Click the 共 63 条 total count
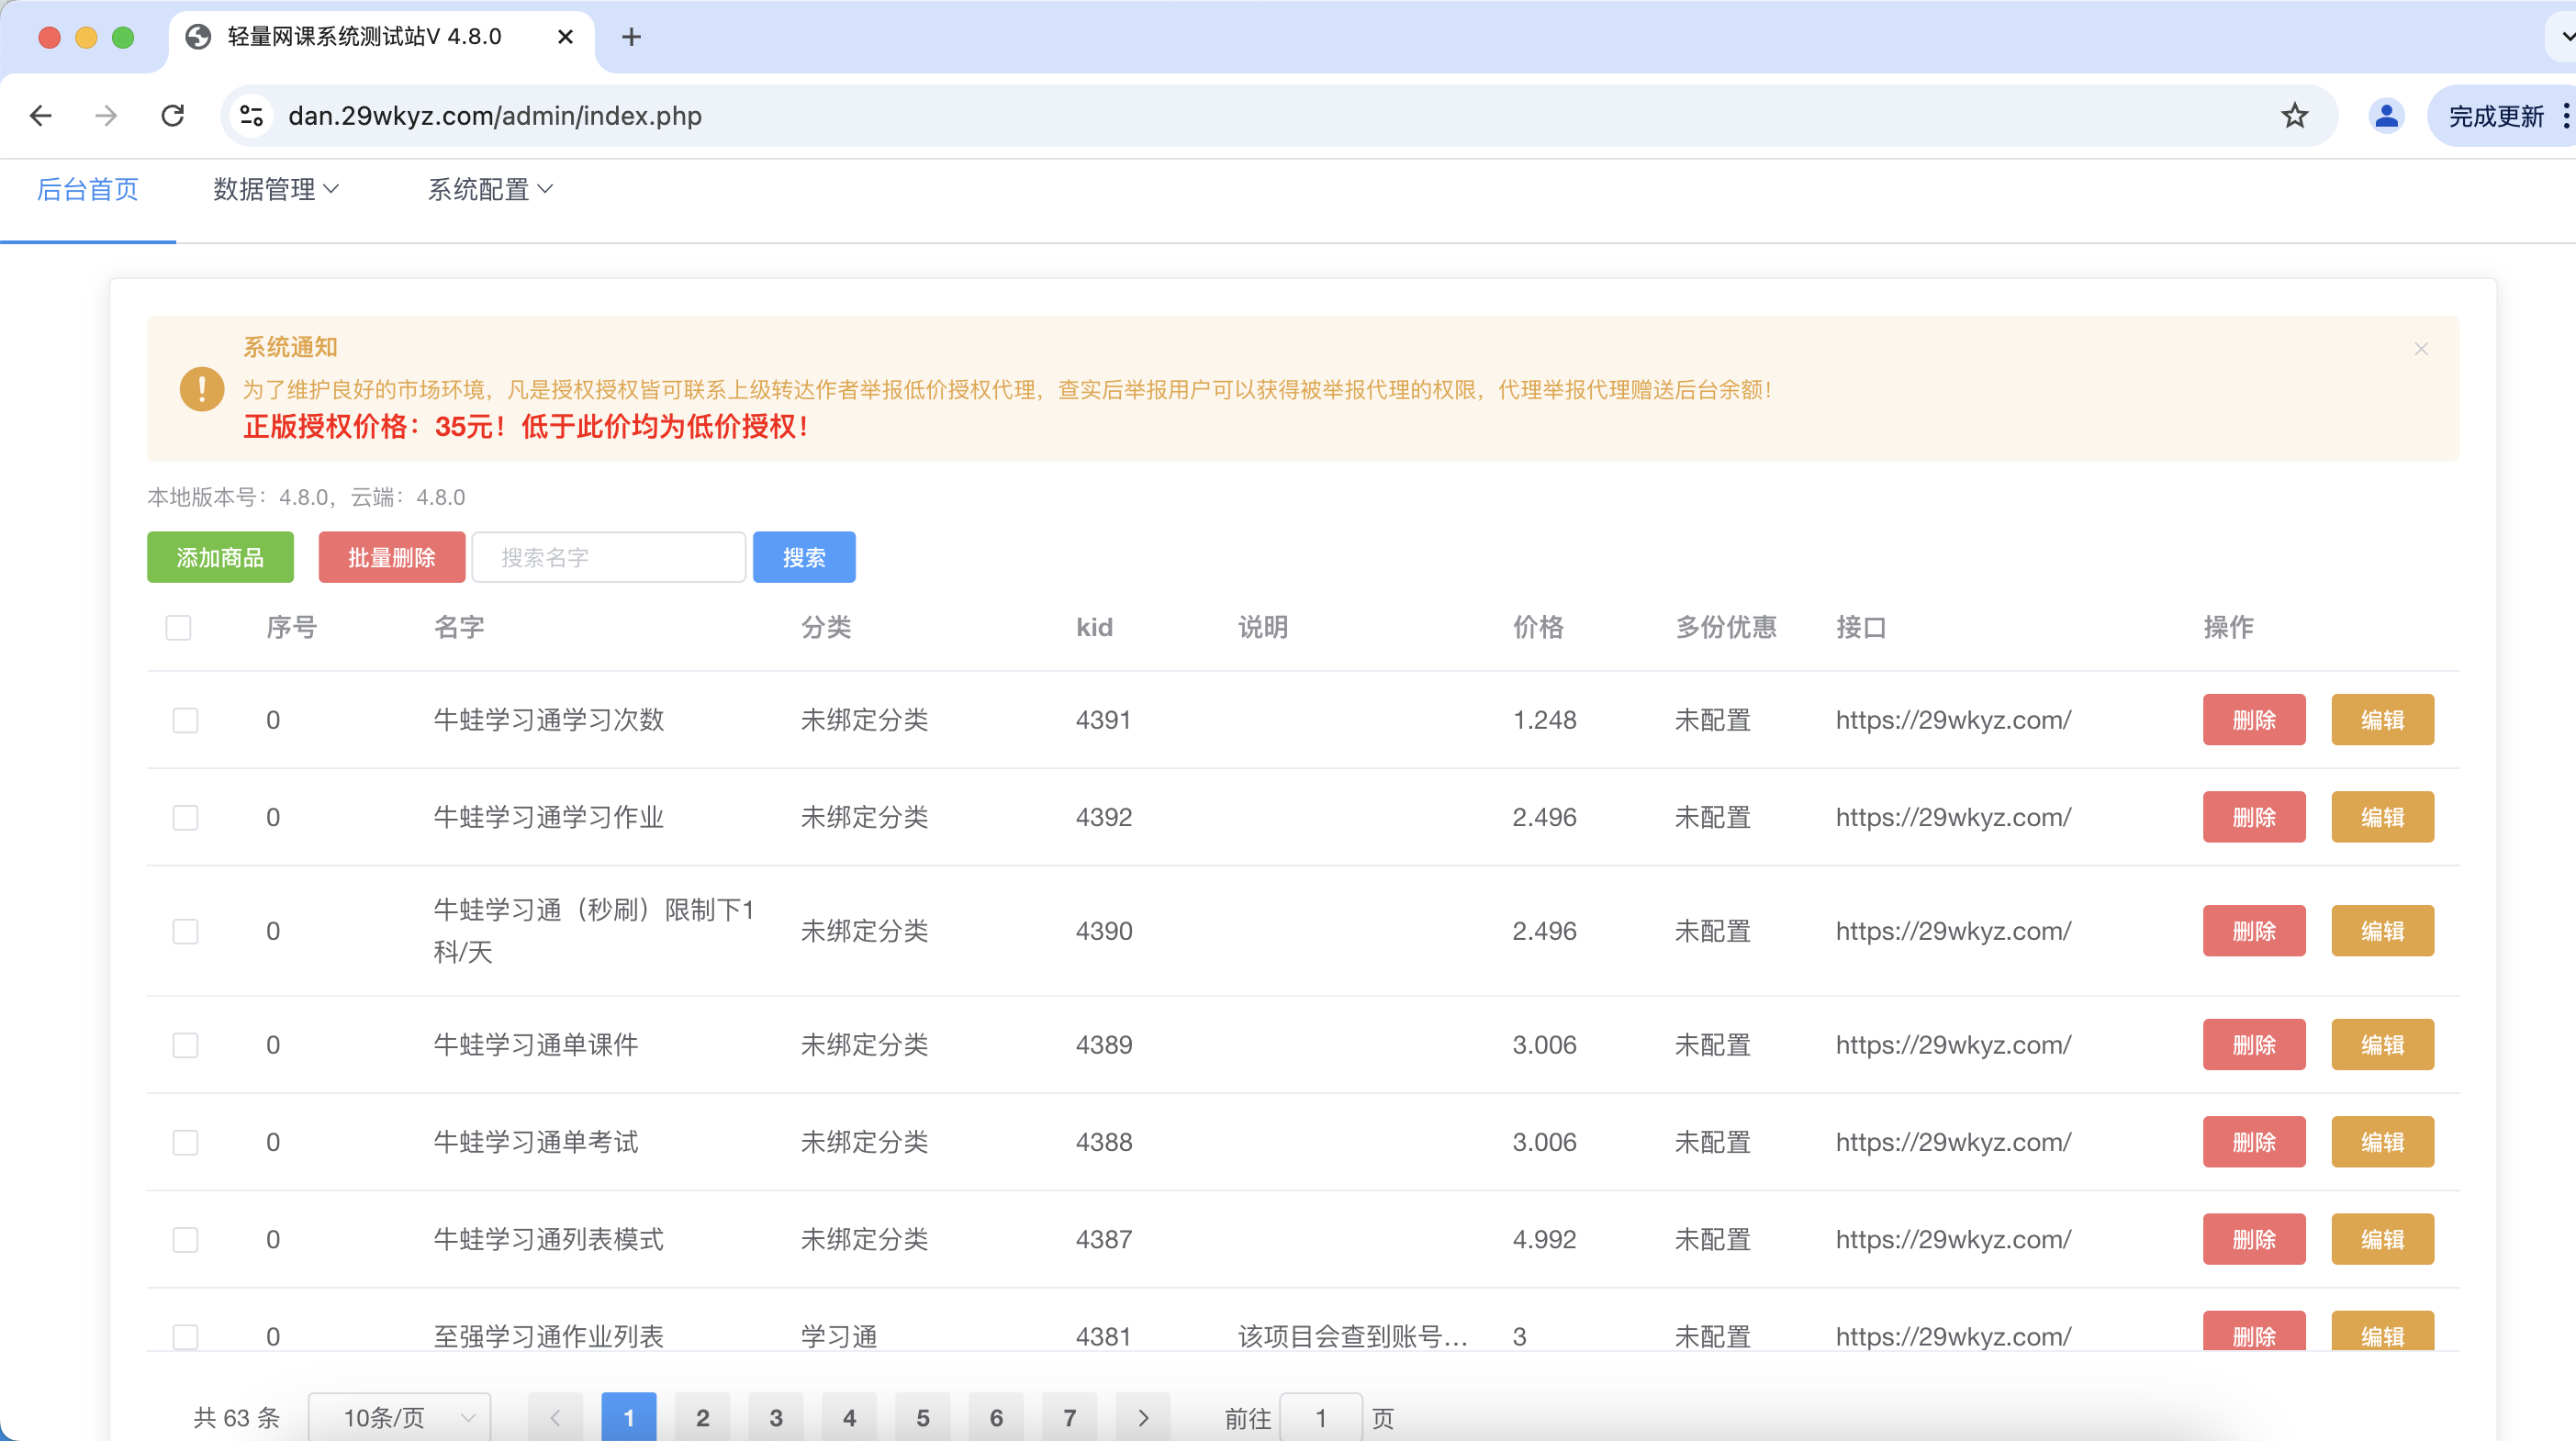Viewport: 2576px width, 1441px height. click(x=237, y=1417)
